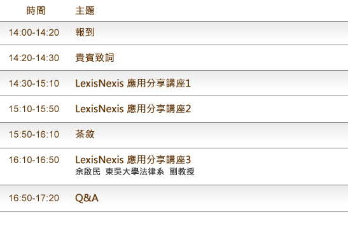
Task: Click LexisNexis 應用分享講座1 title
Action: tap(133, 83)
